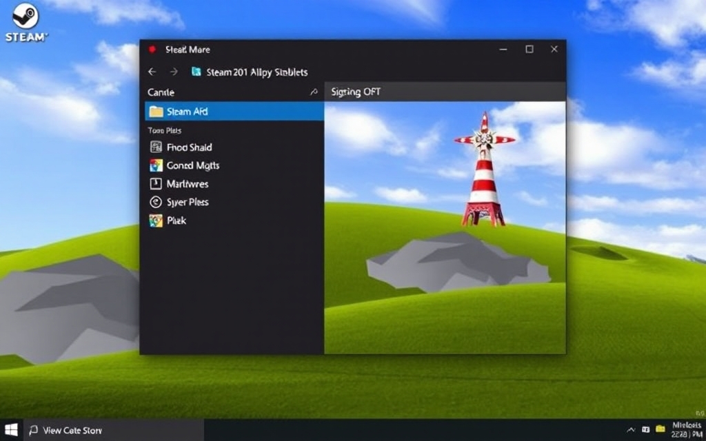
Task: Click the square icon beside Marltwres
Action: tap(155, 183)
